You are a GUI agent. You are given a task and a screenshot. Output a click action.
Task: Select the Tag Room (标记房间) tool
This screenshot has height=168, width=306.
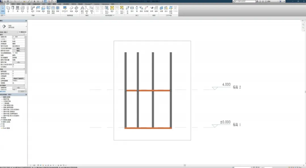tap(107, 10)
